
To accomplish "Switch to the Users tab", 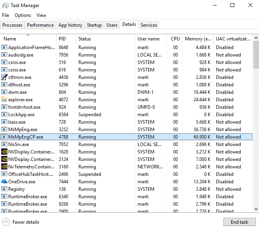I will point(112,25).
